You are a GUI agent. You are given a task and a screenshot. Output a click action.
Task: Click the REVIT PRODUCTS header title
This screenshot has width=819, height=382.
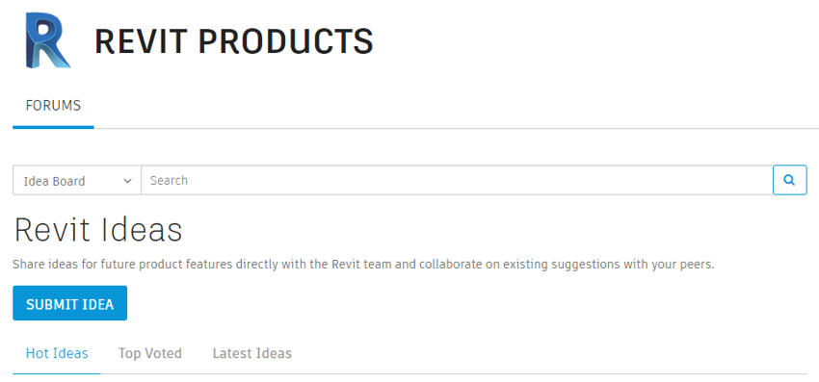234,41
